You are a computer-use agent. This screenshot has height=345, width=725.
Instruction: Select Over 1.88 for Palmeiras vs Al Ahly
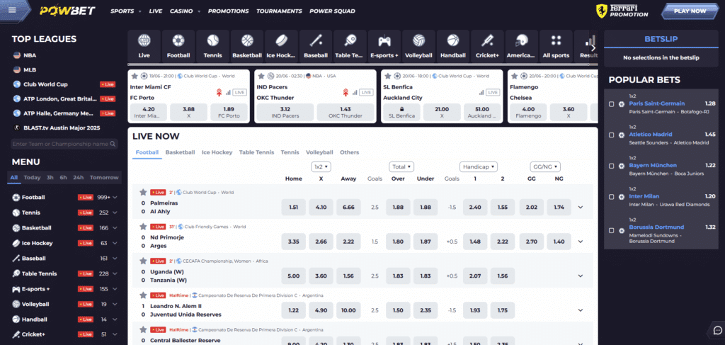tap(398, 207)
